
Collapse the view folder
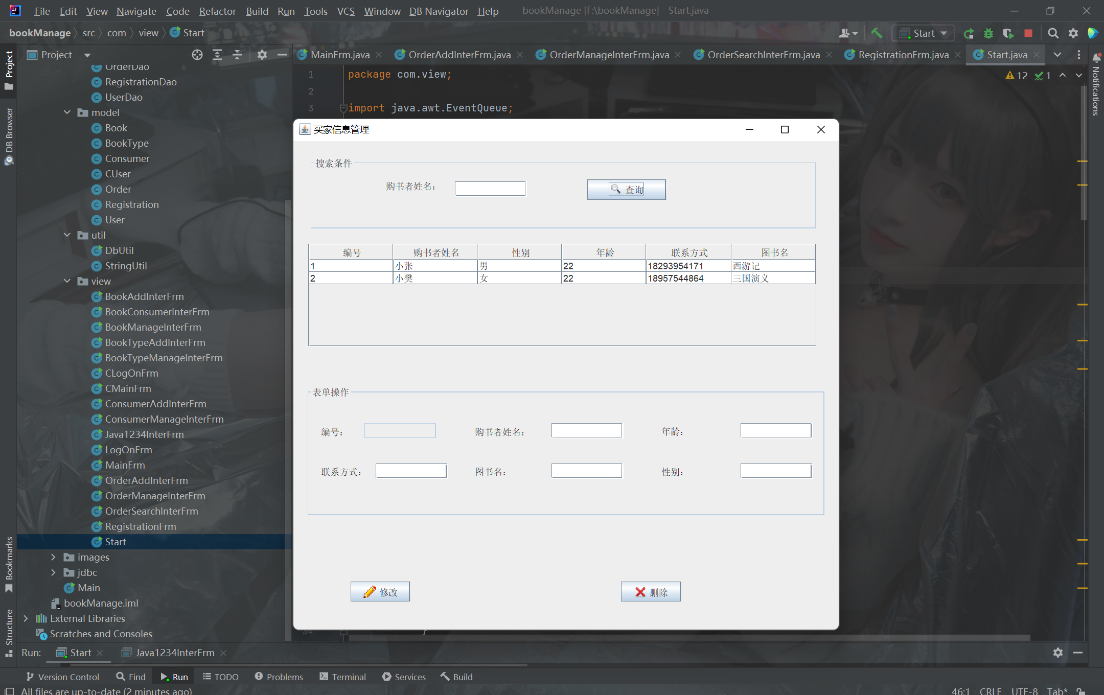(67, 281)
